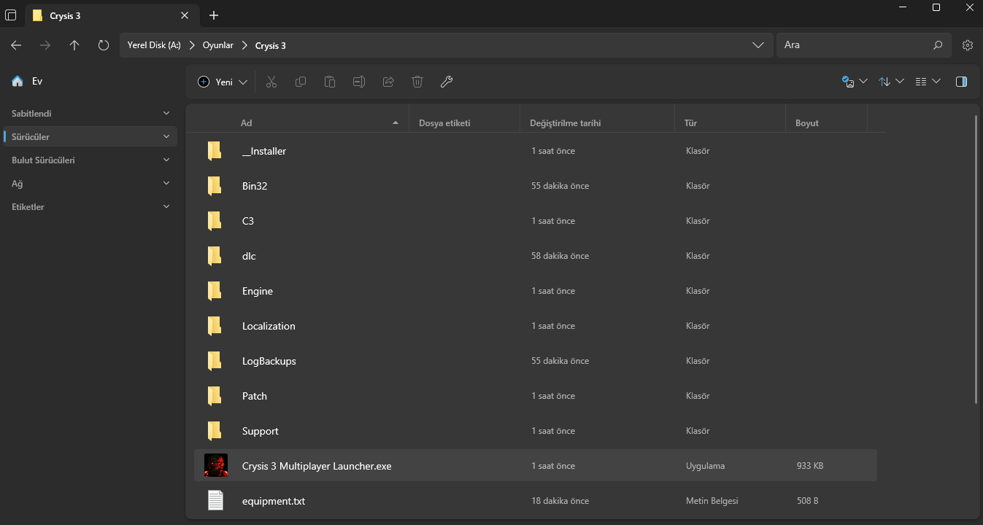Screen dimensions: 983x525
Task: Select the C3 folder name
Action: click(x=248, y=221)
